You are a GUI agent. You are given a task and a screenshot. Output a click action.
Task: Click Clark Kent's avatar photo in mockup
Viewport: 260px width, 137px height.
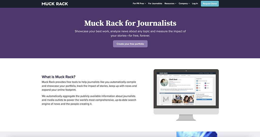(164, 82)
